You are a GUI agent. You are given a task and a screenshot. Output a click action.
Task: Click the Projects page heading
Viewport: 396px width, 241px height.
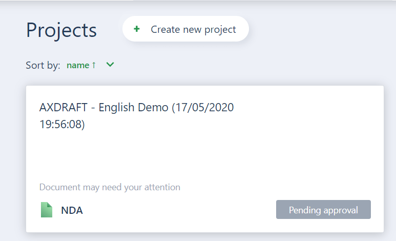(61, 30)
